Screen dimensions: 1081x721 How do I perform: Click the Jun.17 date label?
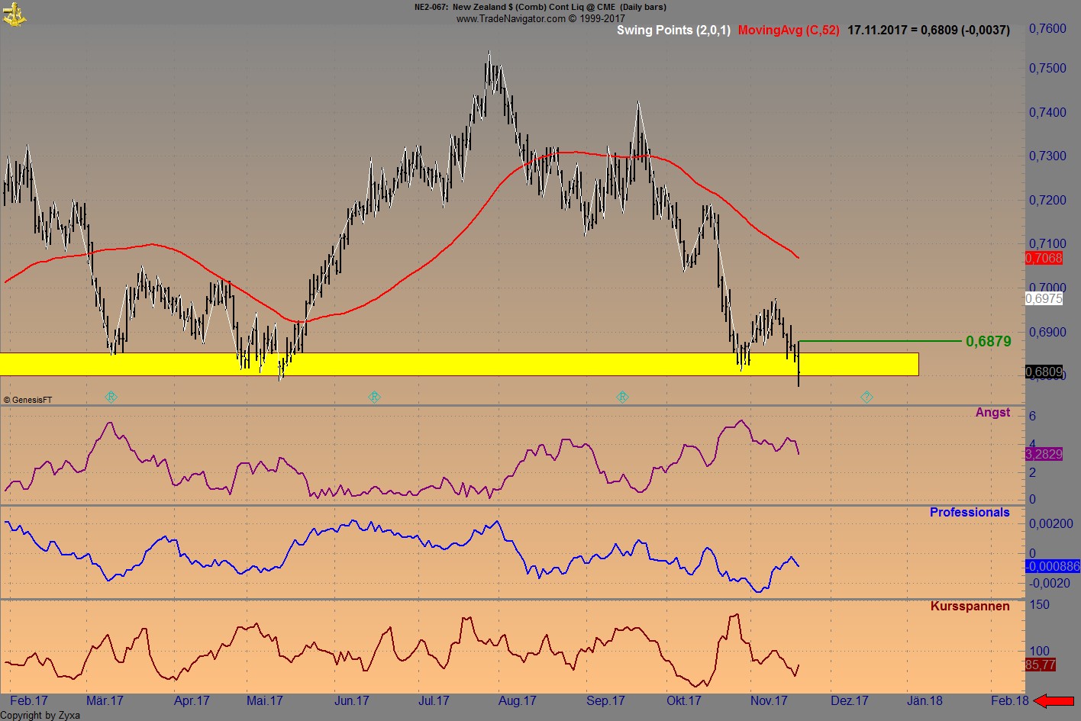point(351,700)
